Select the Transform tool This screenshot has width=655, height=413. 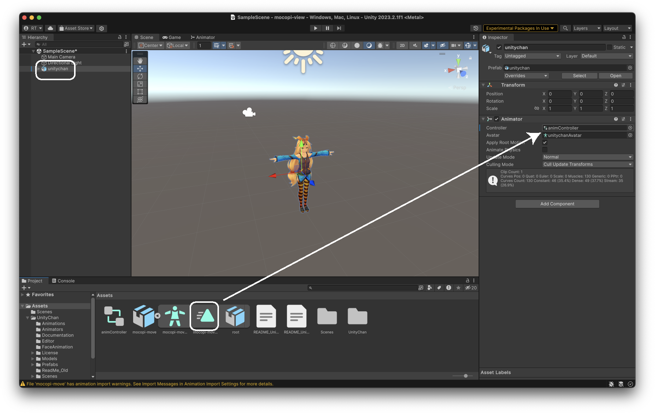(140, 99)
